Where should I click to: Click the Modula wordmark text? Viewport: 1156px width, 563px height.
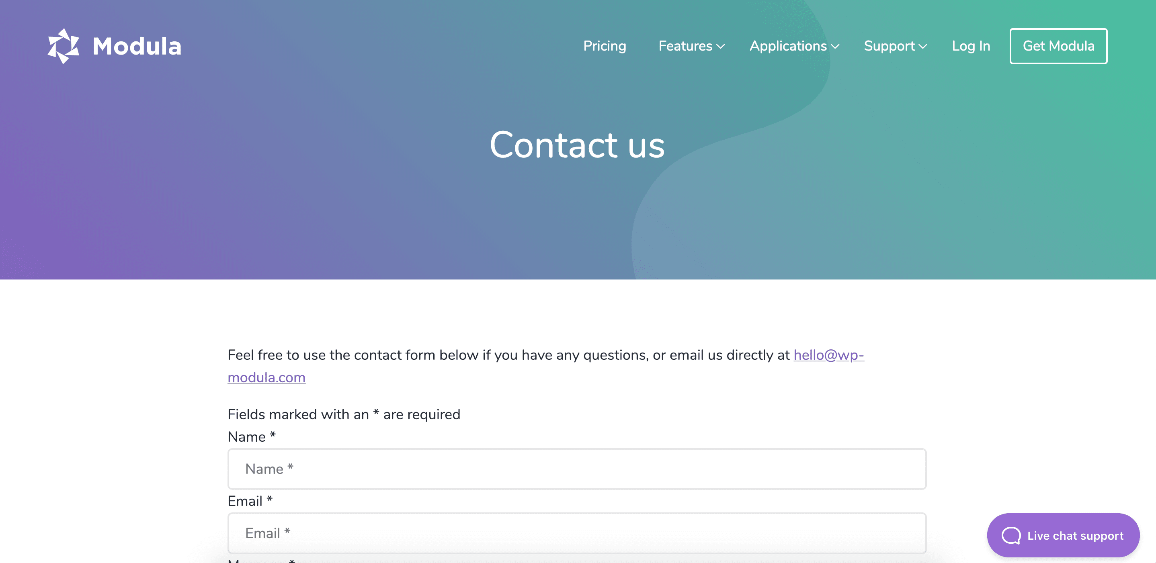click(x=137, y=46)
